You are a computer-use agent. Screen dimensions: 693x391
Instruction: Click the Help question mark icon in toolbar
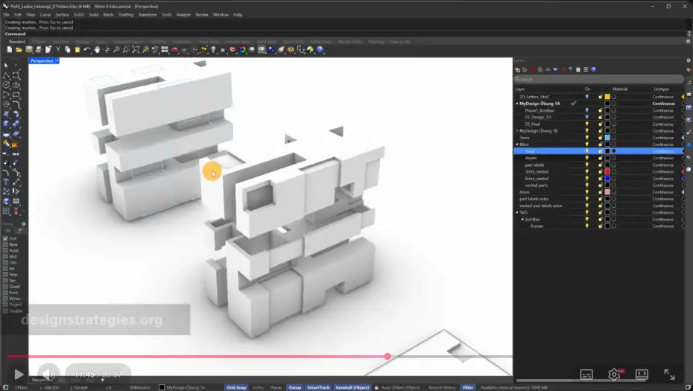320,50
